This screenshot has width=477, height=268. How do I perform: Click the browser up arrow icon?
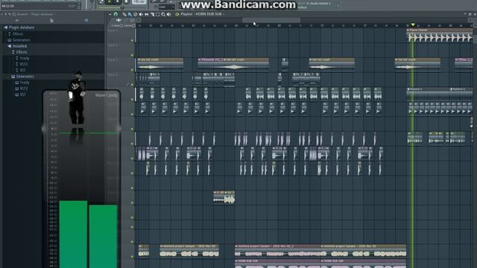6,14
